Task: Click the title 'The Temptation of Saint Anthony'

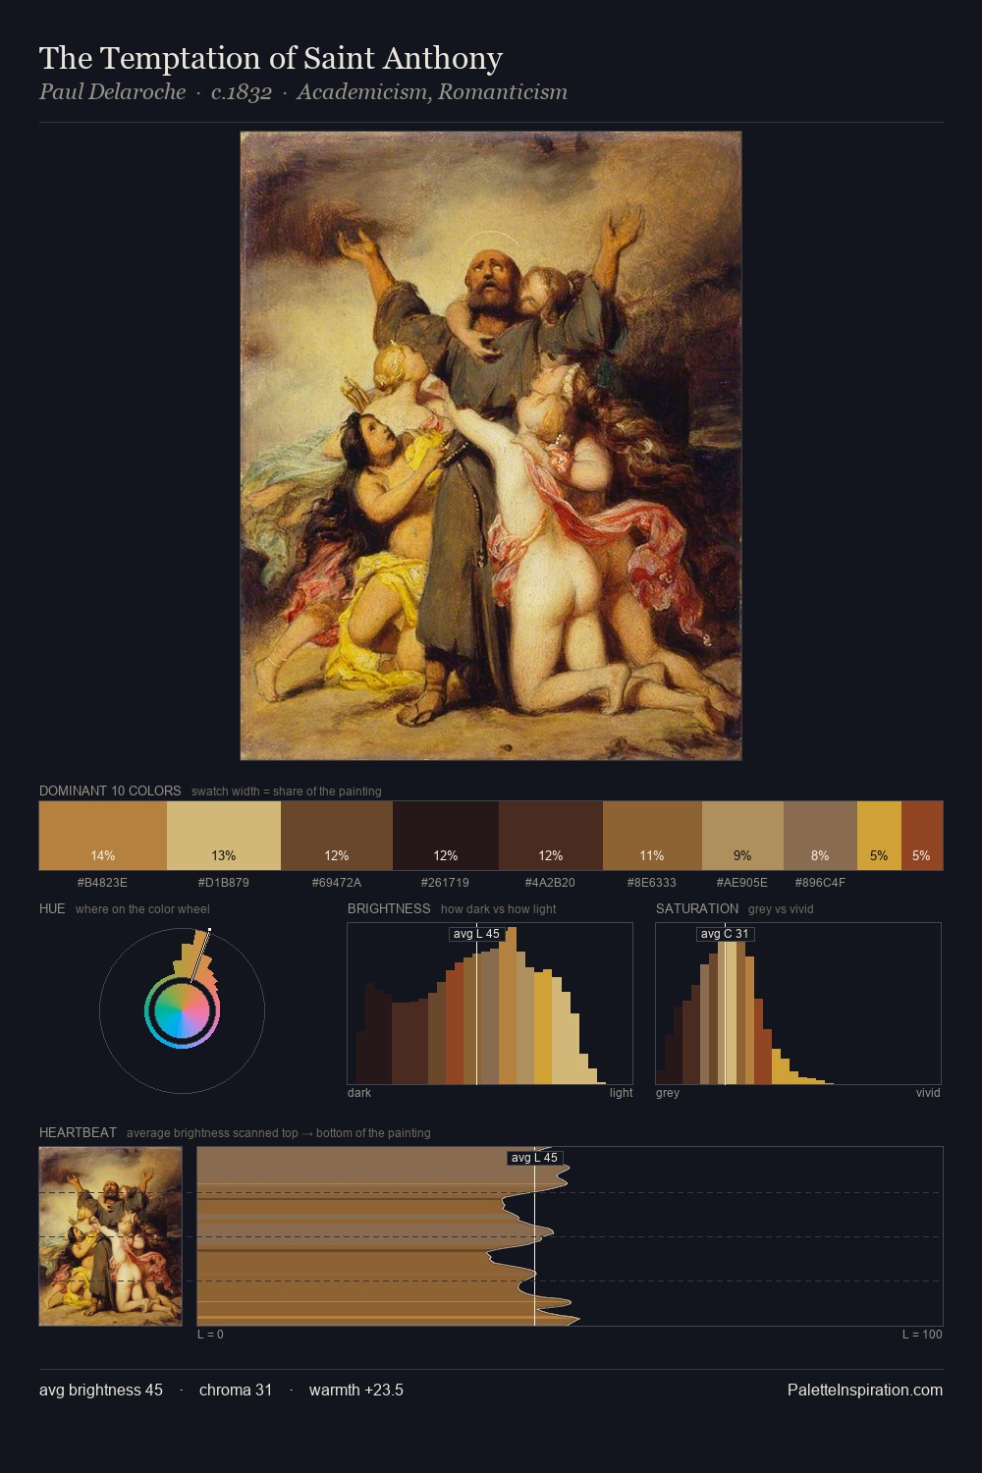Action: point(271,58)
